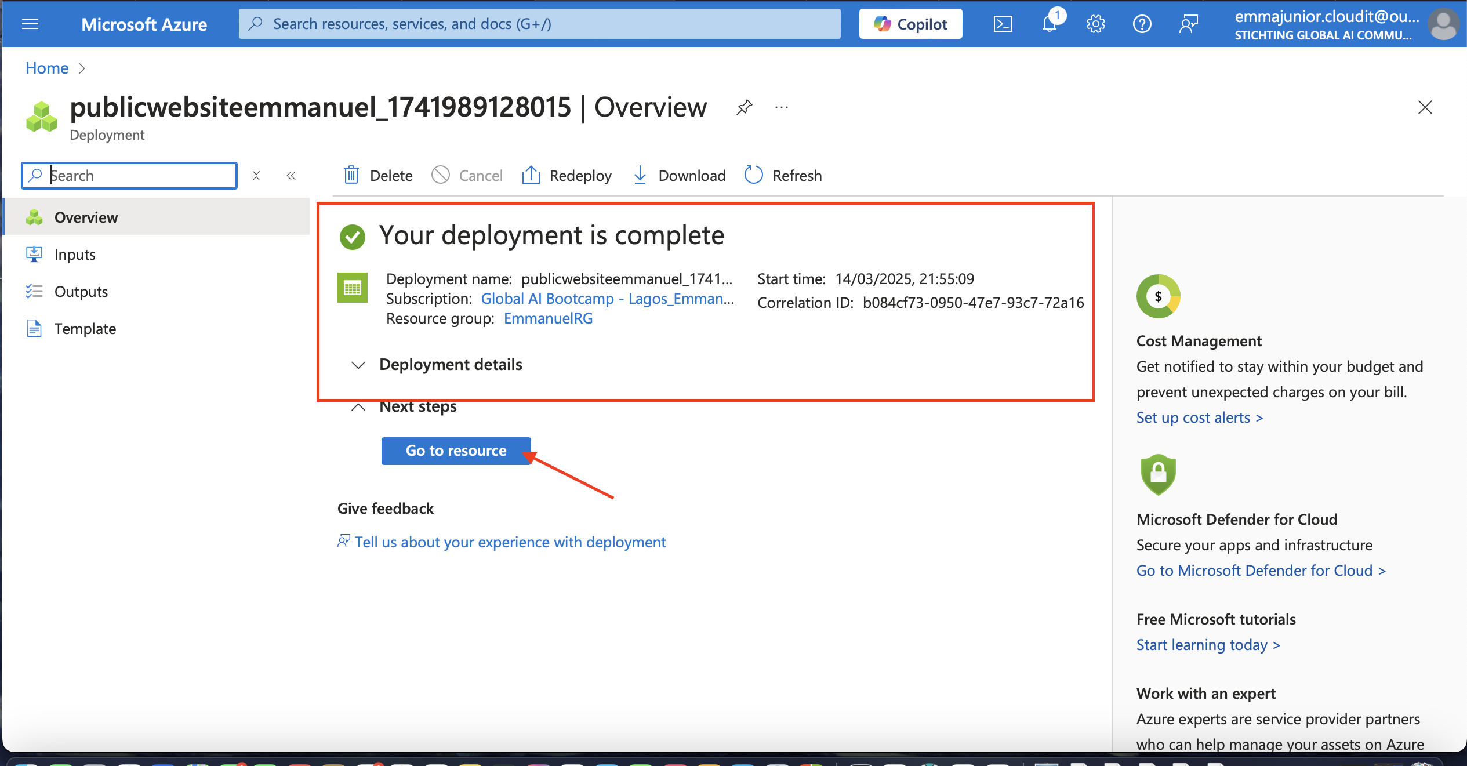
Task: Open portal settings gear
Action: pos(1095,24)
